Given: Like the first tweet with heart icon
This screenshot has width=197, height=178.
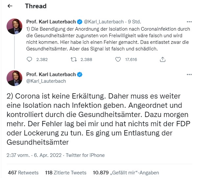Looking at the screenshot, I should coord(119,60).
